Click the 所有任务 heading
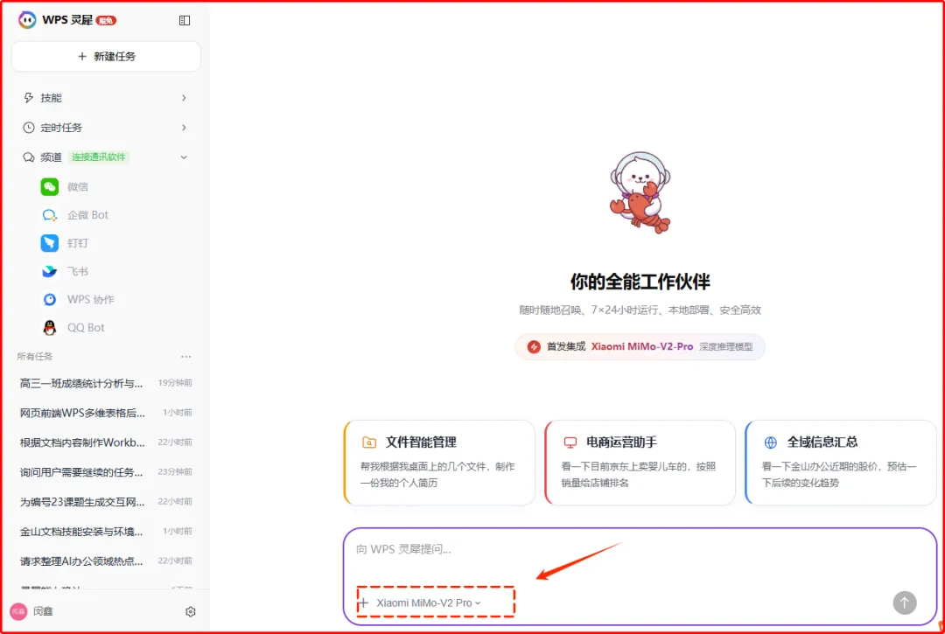 (35, 357)
